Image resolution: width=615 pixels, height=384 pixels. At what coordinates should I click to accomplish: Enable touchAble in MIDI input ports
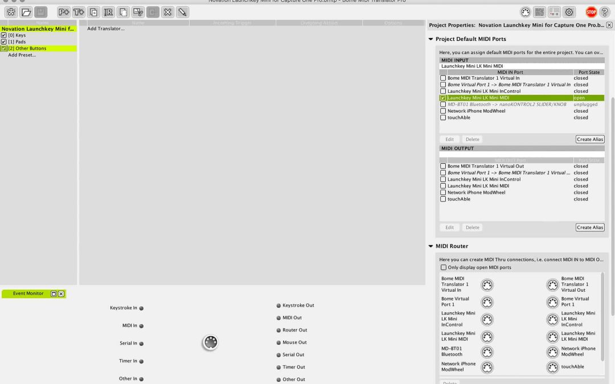[x=443, y=118]
